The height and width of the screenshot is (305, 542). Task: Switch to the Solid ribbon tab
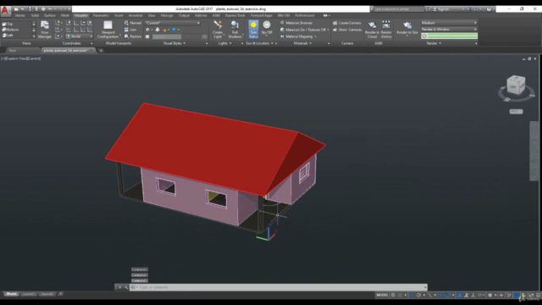point(35,15)
